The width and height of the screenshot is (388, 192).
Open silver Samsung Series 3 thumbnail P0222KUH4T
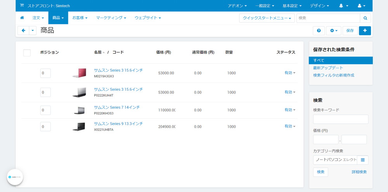(x=80, y=92)
